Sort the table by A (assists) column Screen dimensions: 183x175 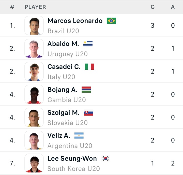pos(173,7)
